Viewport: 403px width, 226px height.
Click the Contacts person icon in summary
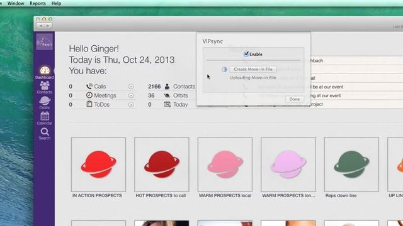[x=167, y=87]
